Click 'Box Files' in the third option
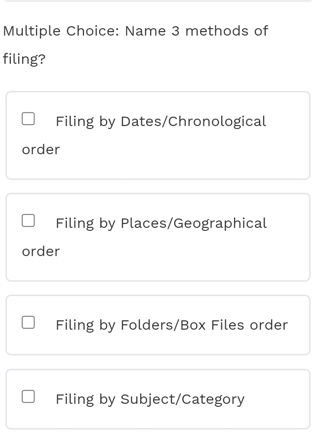Viewport: 322px width, 434px height. click(212, 325)
